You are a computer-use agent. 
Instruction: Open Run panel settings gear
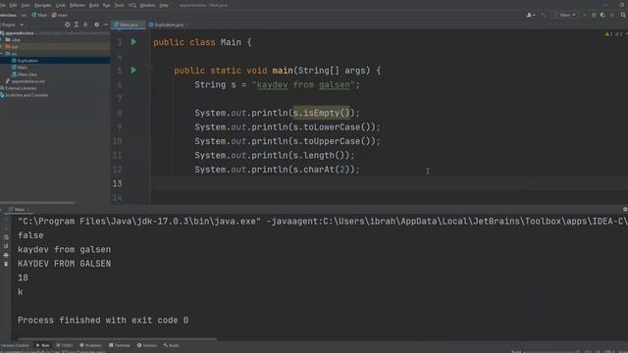[x=625, y=209]
